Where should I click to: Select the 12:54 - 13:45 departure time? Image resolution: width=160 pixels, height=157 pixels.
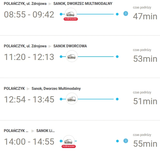(x=29, y=99)
